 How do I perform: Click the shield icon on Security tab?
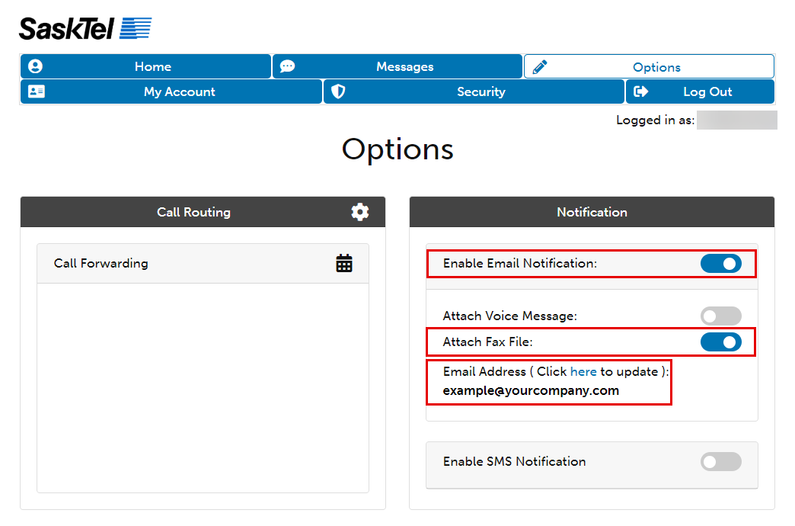coord(338,91)
